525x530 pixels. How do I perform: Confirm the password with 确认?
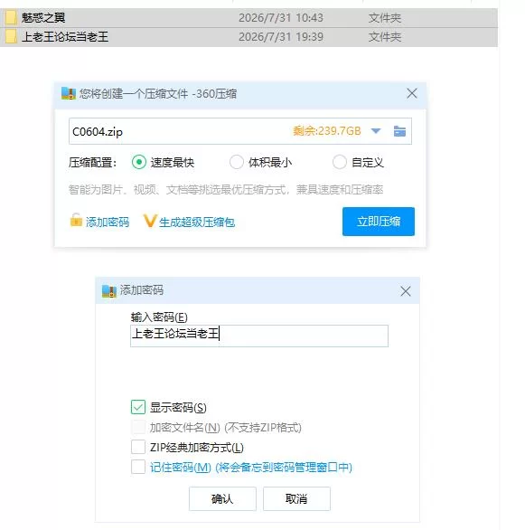tap(222, 498)
